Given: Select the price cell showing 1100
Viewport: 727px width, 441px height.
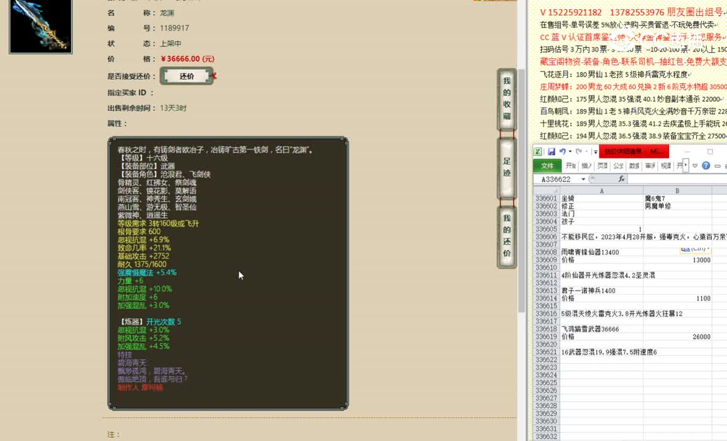Looking at the screenshot, I should (677, 298).
